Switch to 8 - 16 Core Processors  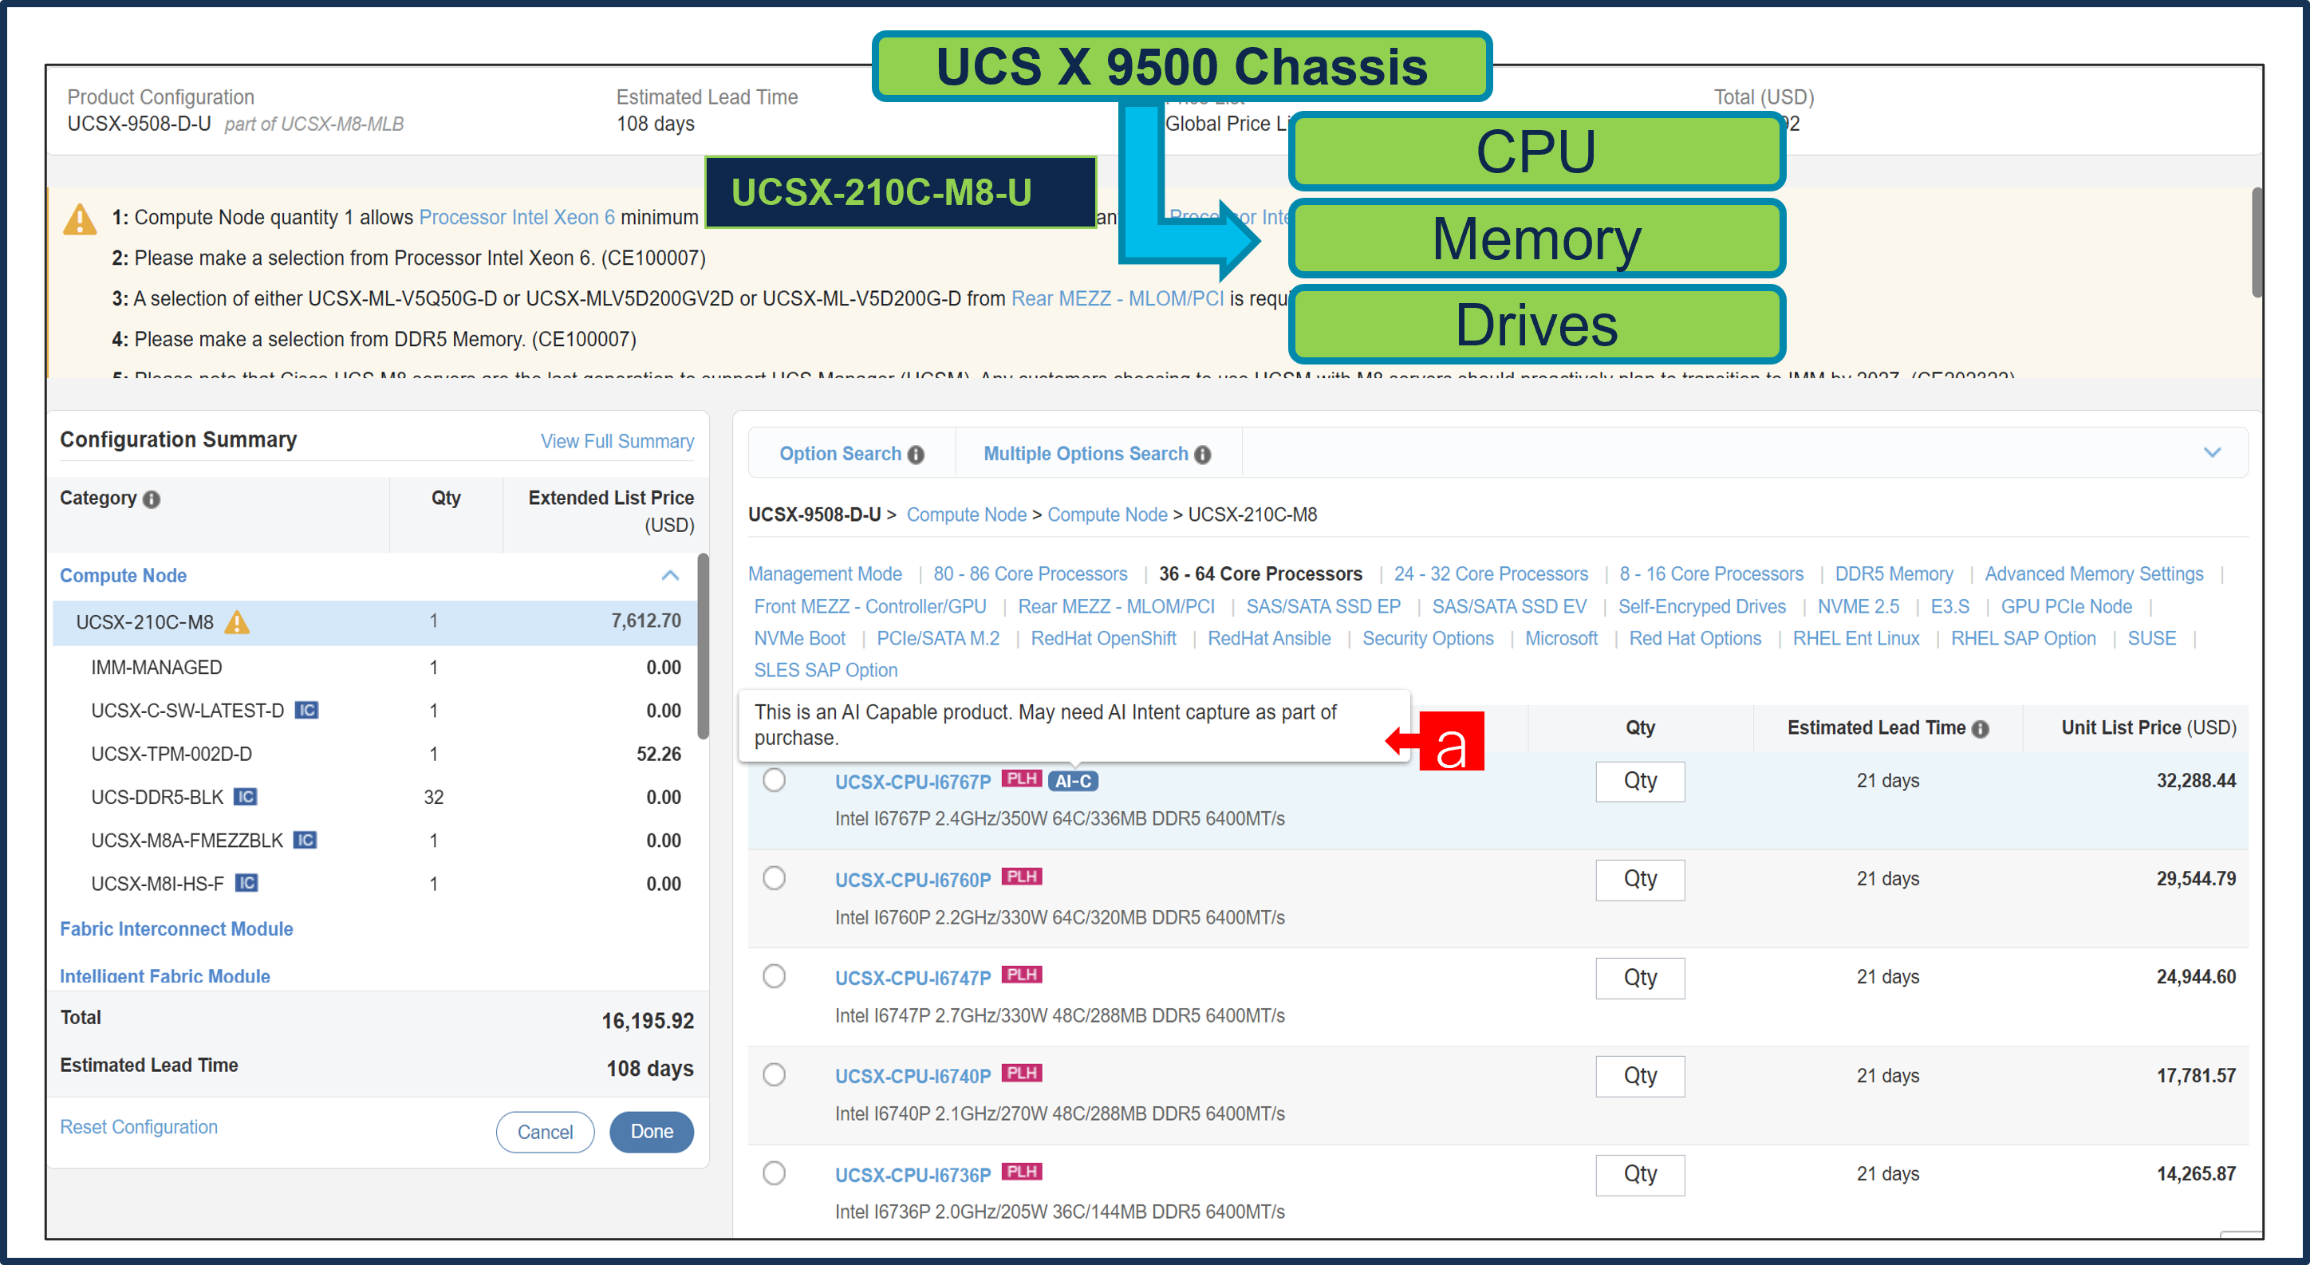pyautogui.click(x=1711, y=573)
